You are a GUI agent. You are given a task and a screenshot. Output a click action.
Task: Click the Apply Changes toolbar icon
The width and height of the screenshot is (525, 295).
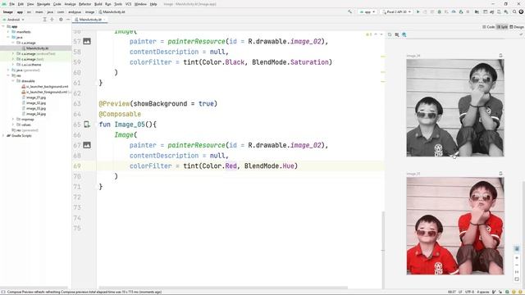tap(425, 11)
